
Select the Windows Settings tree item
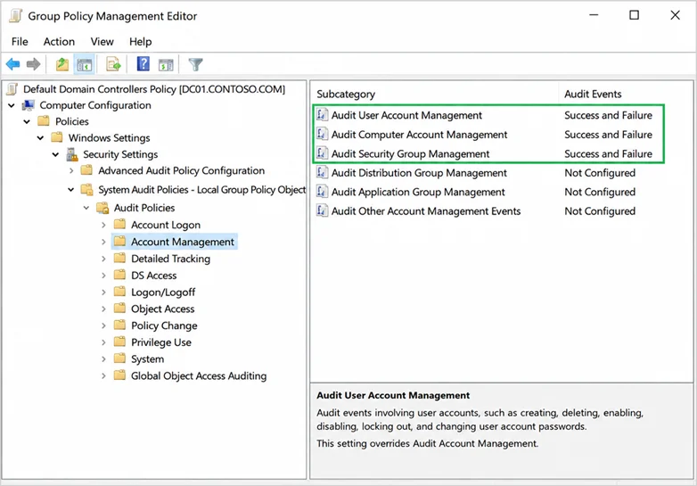[110, 138]
